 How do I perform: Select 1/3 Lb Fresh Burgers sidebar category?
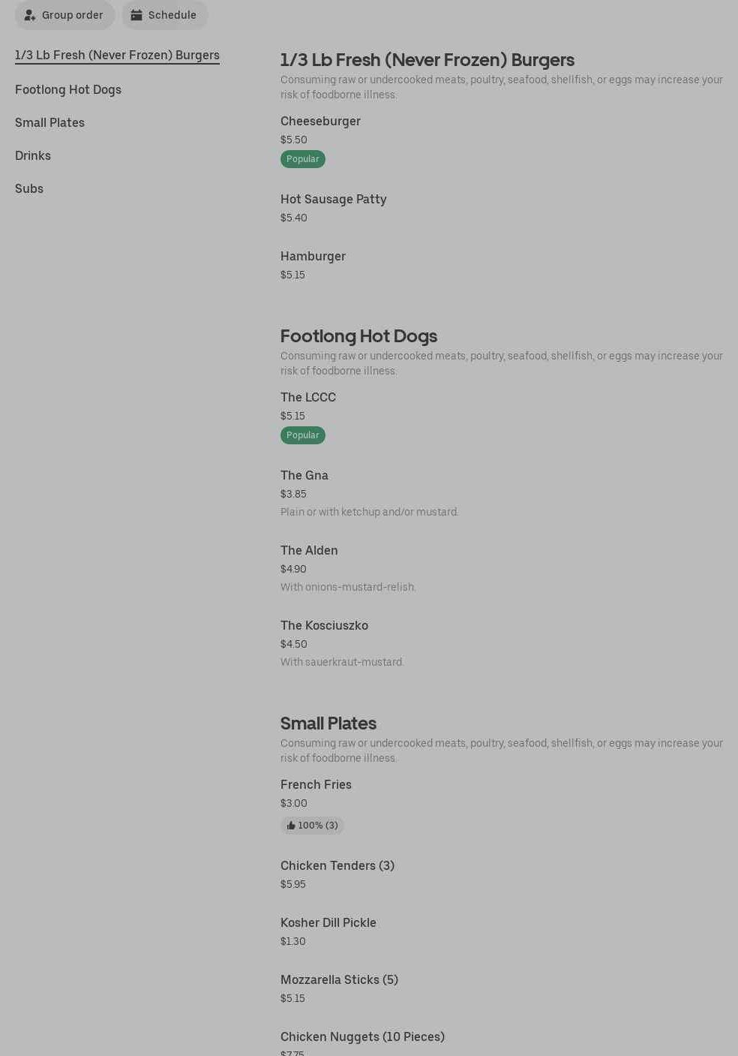click(x=117, y=56)
